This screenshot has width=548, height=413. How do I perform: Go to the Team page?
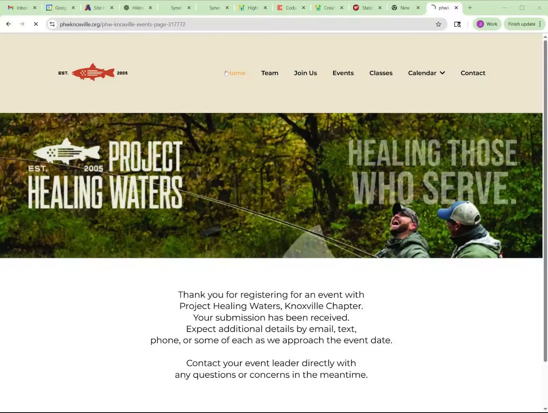270,73
